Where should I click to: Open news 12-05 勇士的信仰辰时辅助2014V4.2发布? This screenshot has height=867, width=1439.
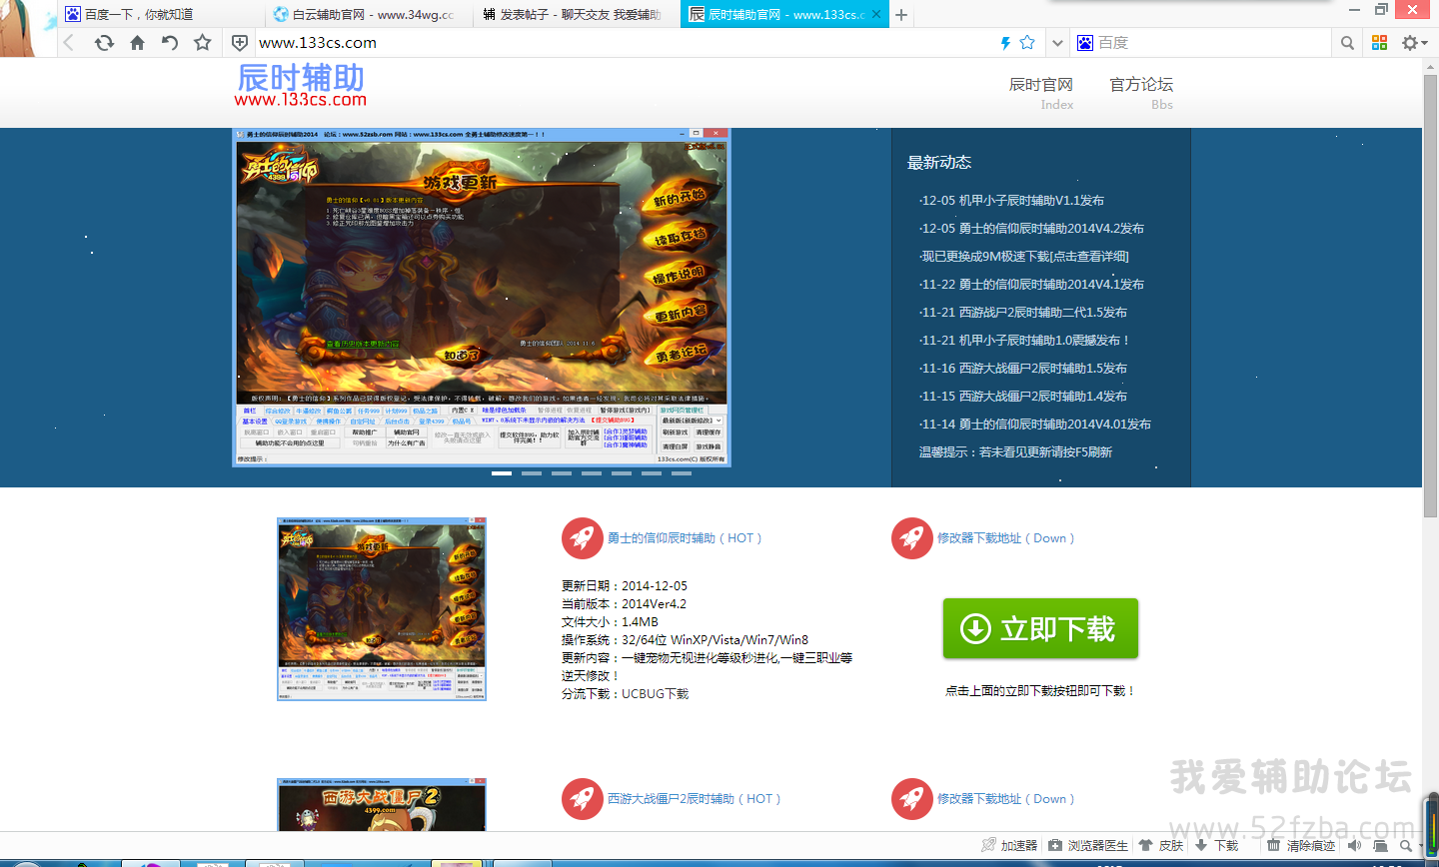pyautogui.click(x=1031, y=228)
